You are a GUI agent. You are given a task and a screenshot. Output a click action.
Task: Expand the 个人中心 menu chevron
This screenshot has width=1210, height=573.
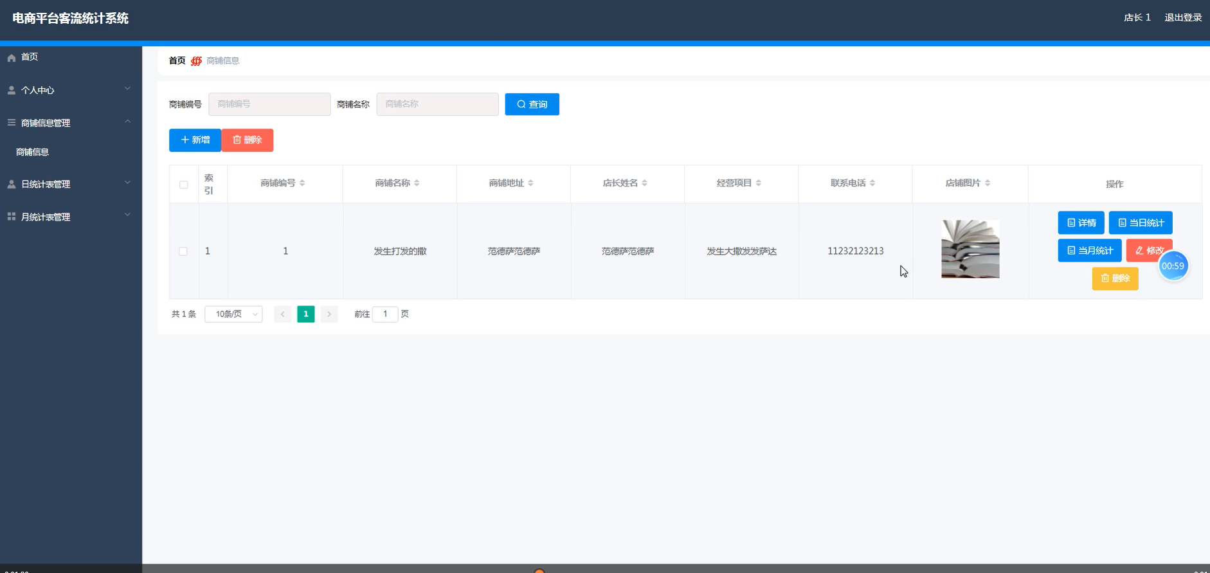[127, 89]
